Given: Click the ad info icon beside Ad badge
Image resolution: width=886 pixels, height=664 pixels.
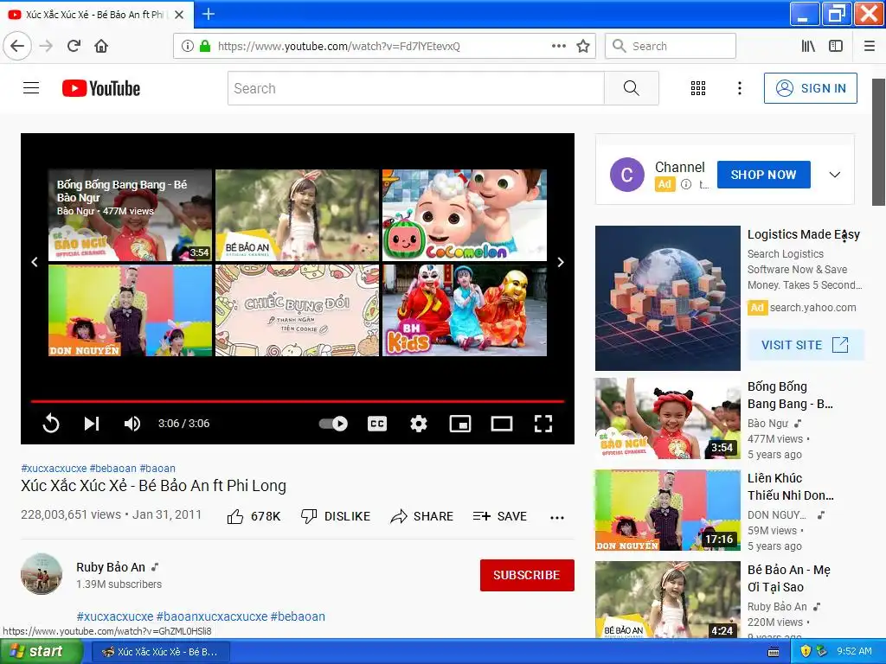Looking at the screenshot, I should click(686, 184).
